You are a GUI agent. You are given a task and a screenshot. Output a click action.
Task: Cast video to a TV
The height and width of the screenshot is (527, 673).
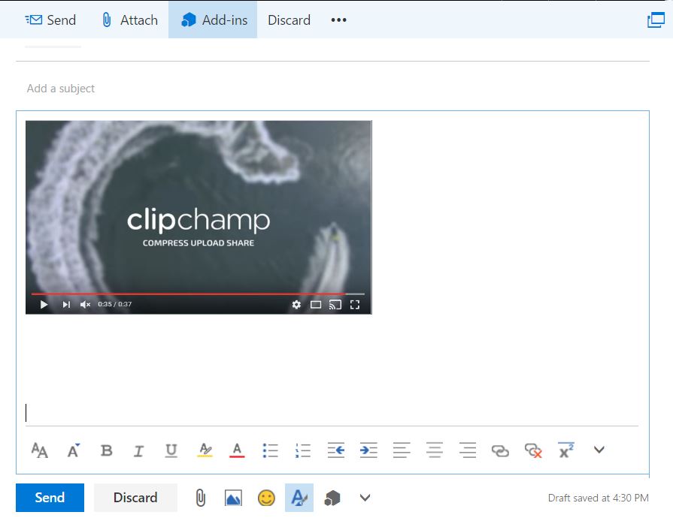pos(335,305)
